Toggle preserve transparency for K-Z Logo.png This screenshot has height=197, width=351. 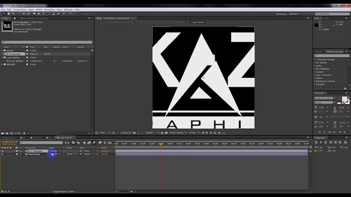(64, 151)
